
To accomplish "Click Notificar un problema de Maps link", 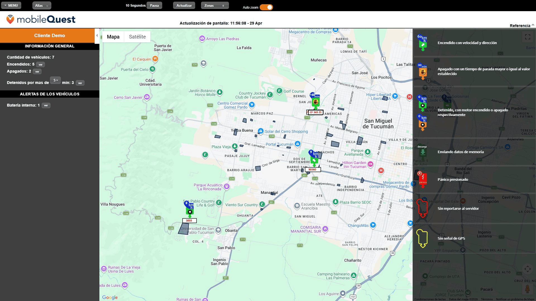I will (515, 299).
